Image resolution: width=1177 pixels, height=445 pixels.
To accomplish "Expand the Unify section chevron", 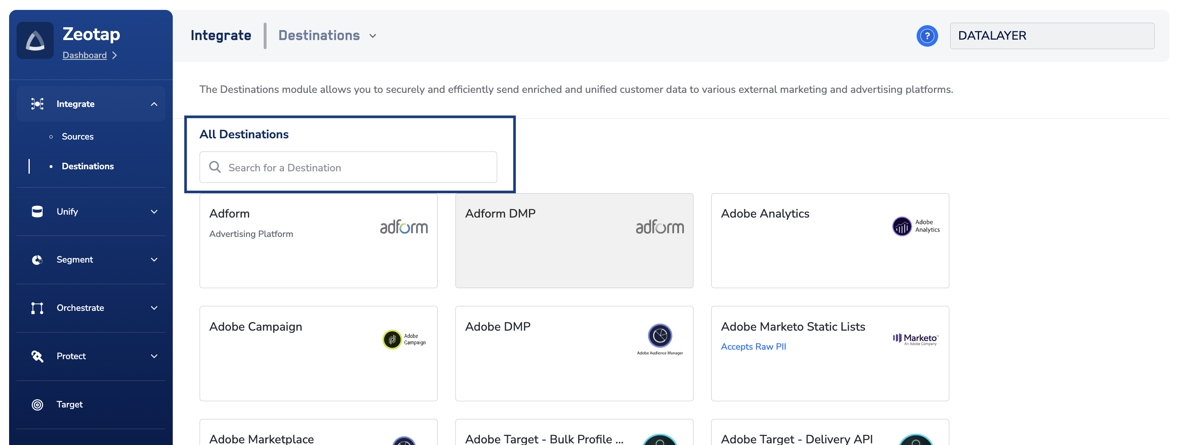I will (154, 211).
